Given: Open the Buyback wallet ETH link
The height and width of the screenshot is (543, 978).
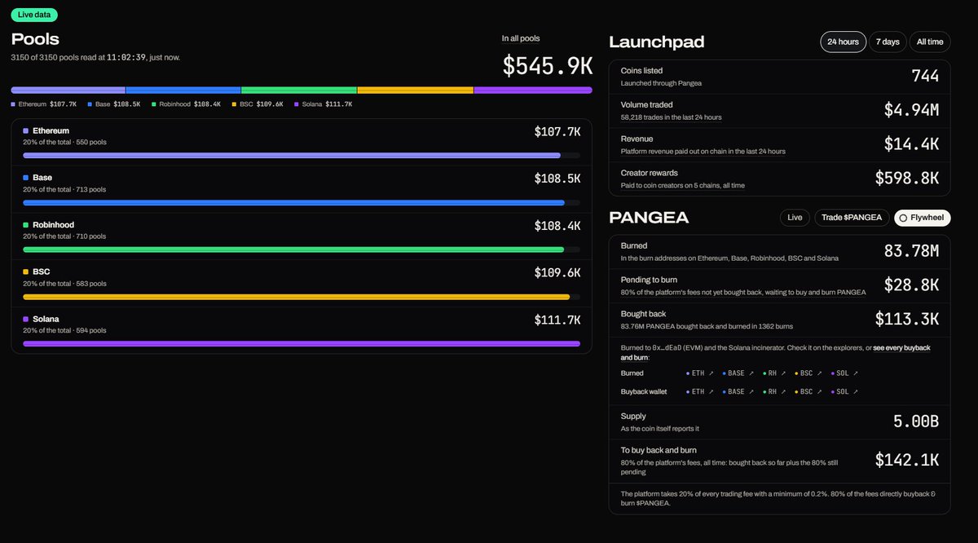Looking at the screenshot, I should pyautogui.click(x=699, y=391).
